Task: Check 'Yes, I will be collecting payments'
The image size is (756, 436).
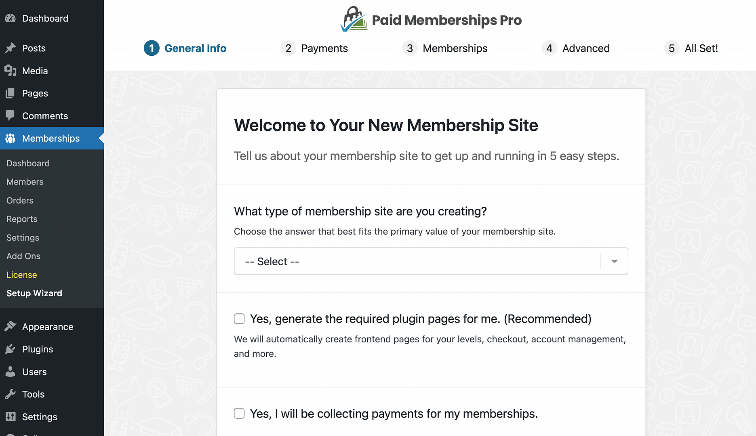Action: [239, 413]
